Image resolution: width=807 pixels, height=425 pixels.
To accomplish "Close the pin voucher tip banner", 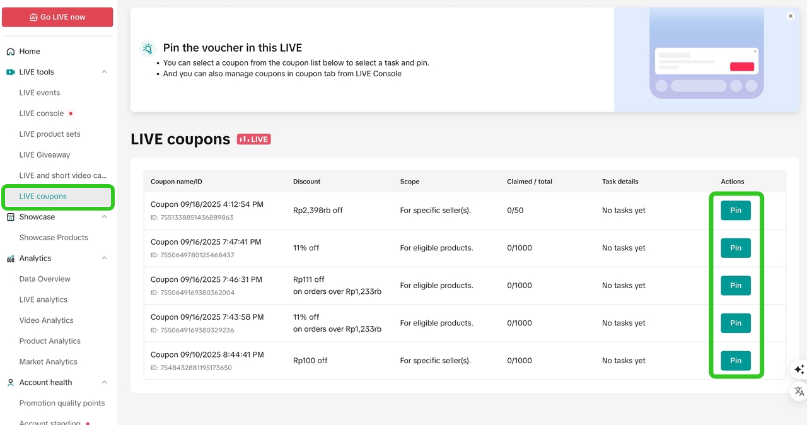I will coord(791,16).
